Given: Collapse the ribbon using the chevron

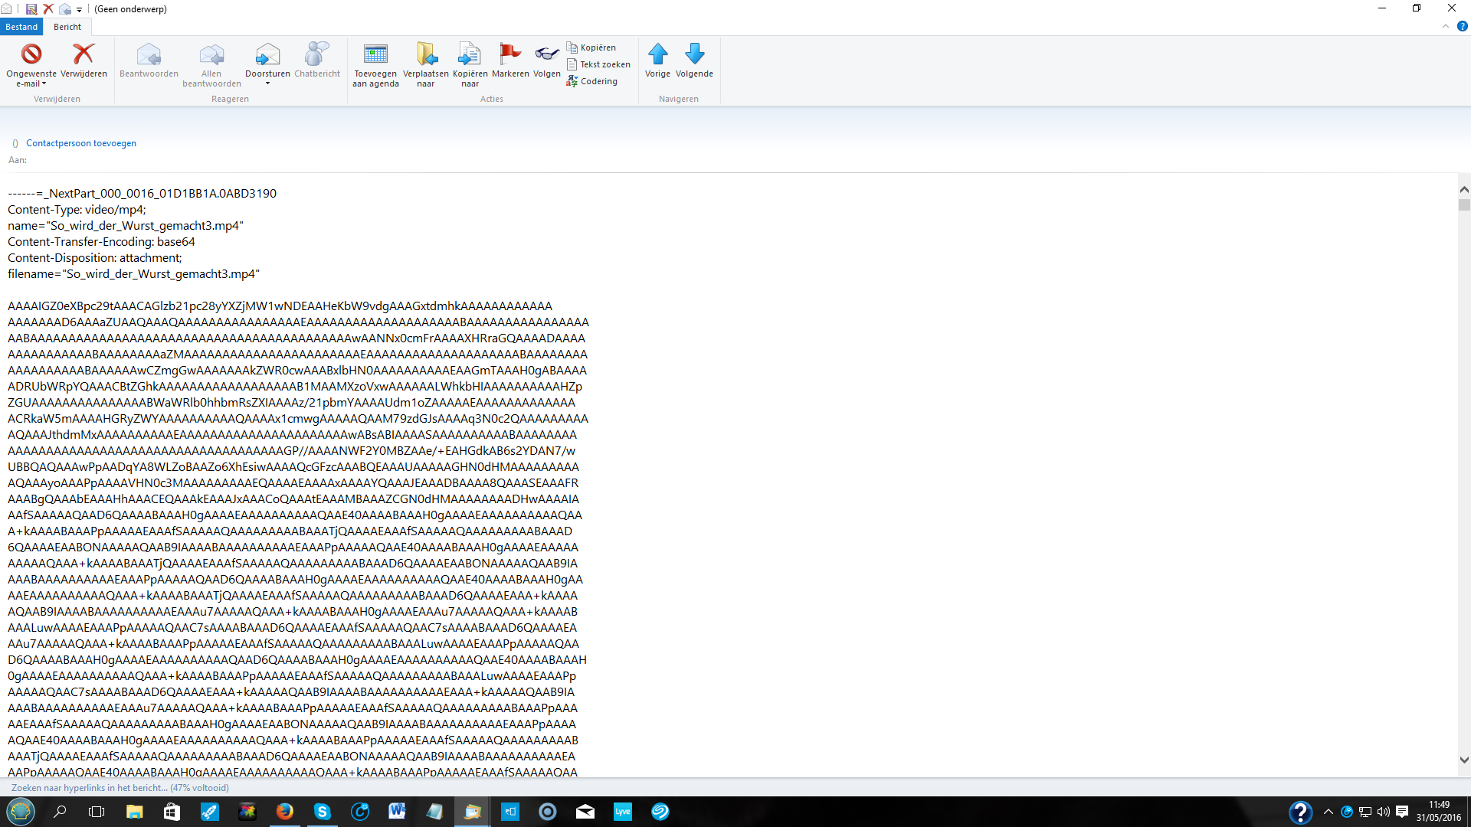Looking at the screenshot, I should coord(1446,27).
